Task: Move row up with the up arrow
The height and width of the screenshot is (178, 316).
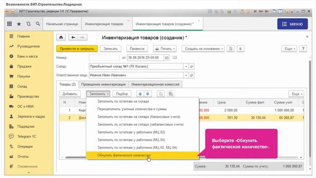Action: click(140, 94)
